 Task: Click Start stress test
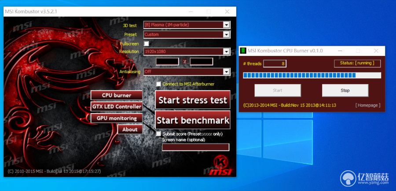point(193,100)
